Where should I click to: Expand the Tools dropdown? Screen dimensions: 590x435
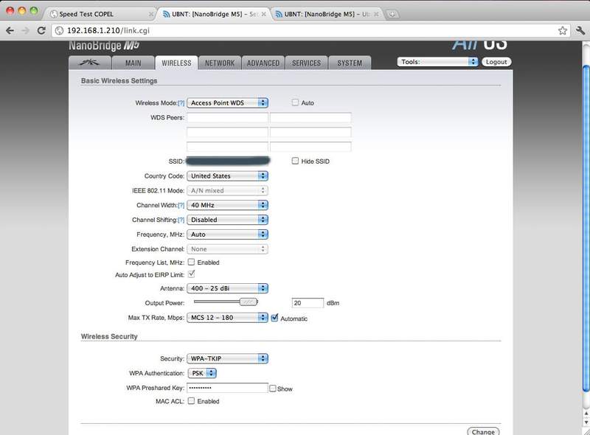[x=437, y=62]
